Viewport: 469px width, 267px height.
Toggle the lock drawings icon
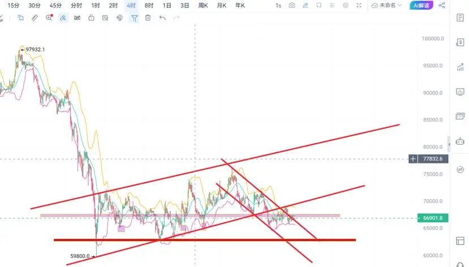pyautogui.click(x=91, y=18)
